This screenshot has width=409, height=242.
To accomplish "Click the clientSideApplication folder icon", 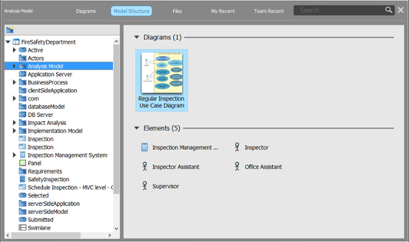I will click(22, 90).
